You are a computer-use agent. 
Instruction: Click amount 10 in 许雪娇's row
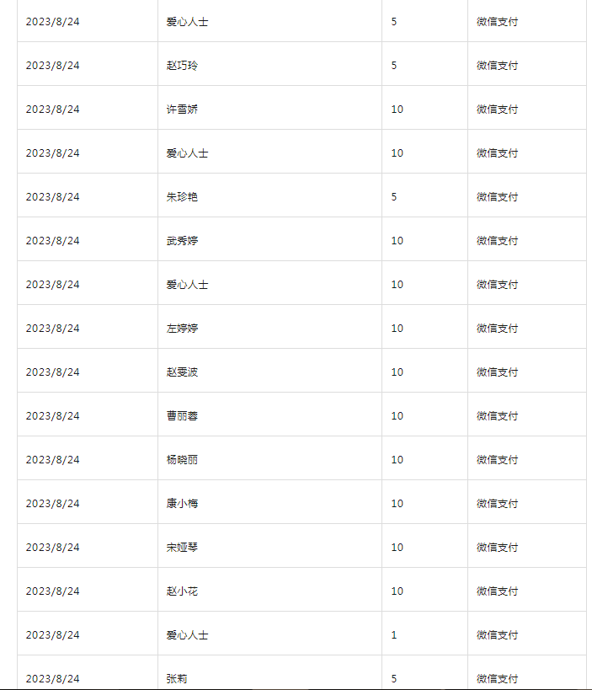click(397, 110)
